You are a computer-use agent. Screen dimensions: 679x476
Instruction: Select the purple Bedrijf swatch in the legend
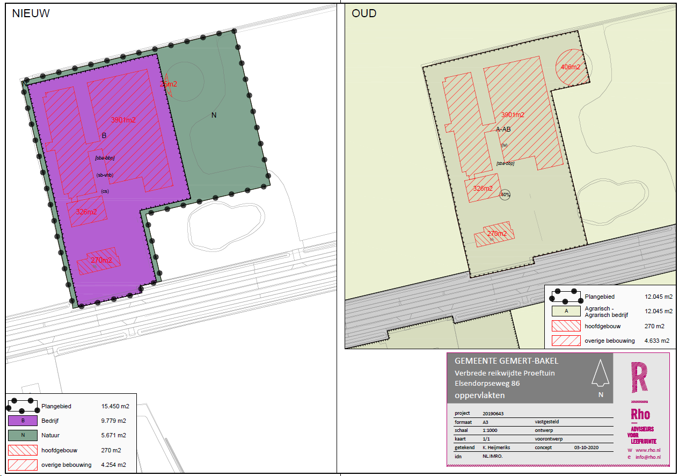tap(23, 421)
